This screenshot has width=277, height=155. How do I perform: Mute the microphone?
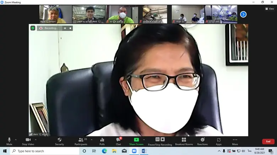click(x=9, y=140)
